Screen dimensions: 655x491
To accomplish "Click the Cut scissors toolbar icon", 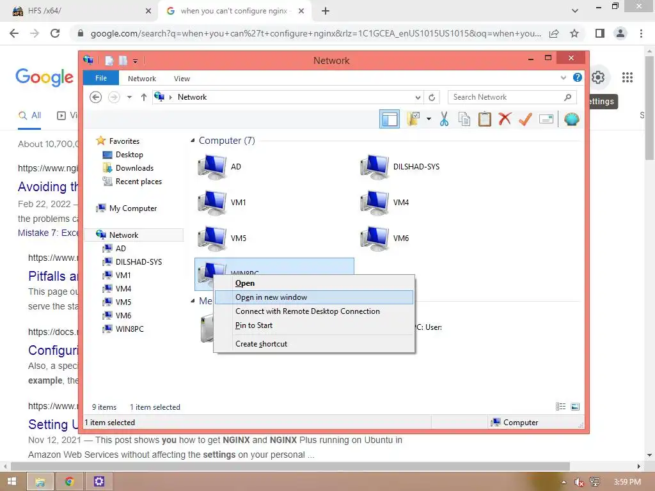I will 444,120.
